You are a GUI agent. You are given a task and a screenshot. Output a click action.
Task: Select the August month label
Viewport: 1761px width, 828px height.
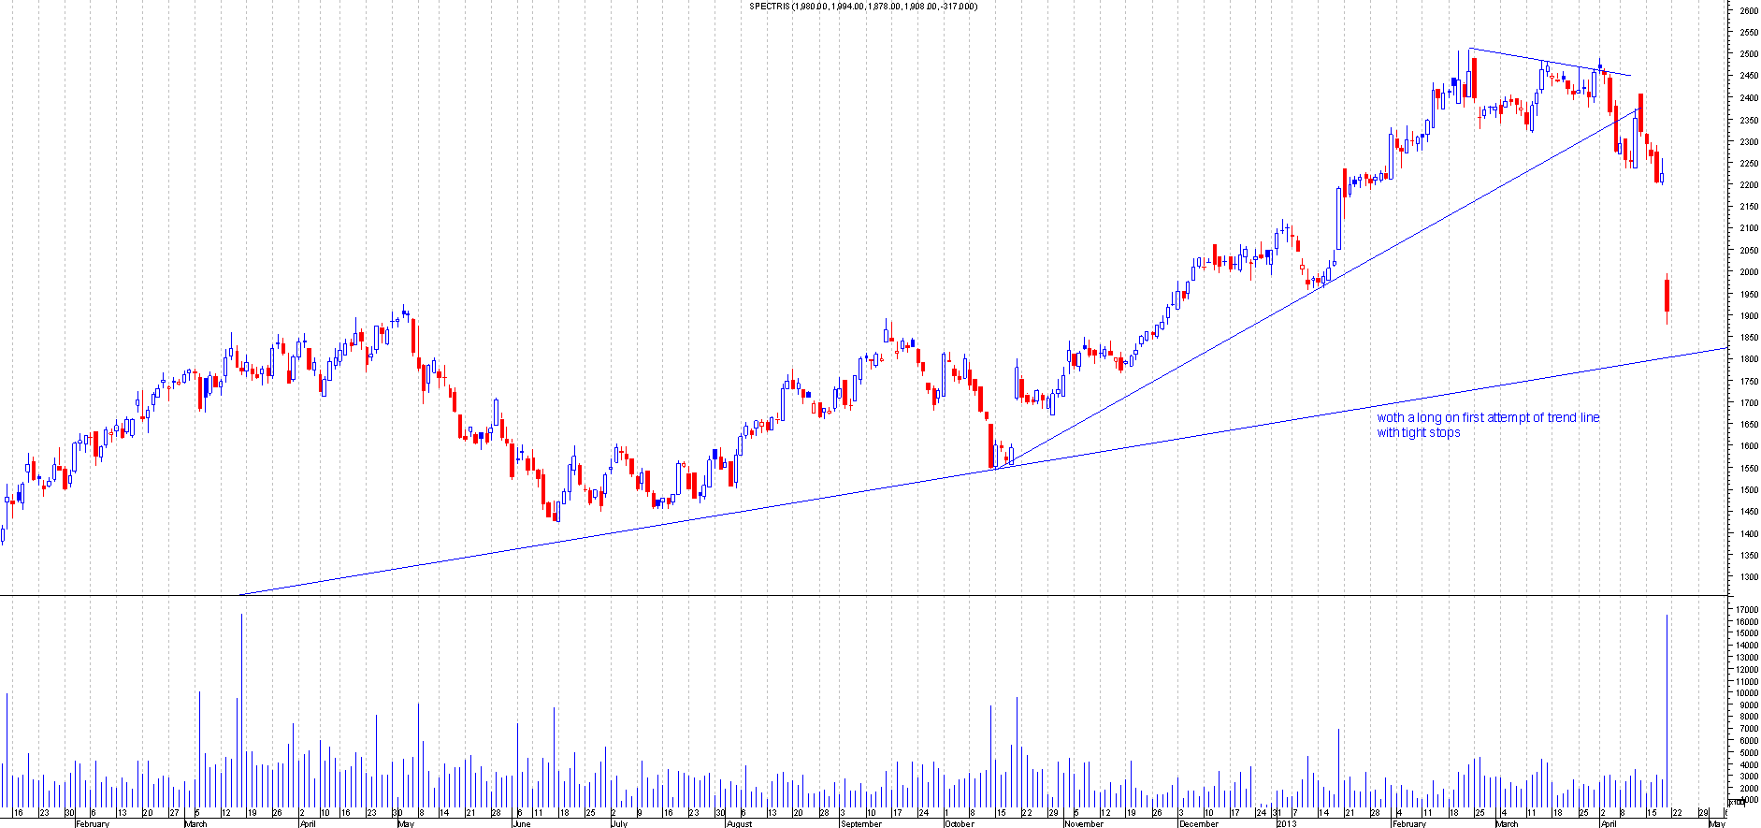[x=739, y=823]
